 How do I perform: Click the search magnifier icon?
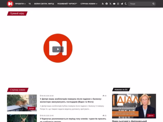(x=153, y=4)
